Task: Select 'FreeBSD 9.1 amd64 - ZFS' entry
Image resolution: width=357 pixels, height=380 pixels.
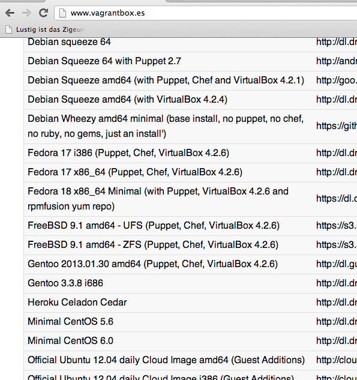Action: click(x=153, y=244)
